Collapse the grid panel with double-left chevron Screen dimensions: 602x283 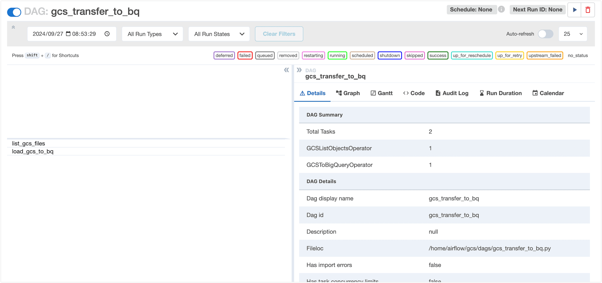click(287, 70)
